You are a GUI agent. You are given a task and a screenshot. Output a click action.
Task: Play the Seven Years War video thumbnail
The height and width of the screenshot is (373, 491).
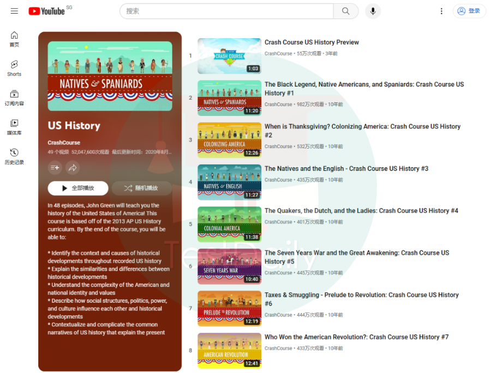(x=229, y=266)
